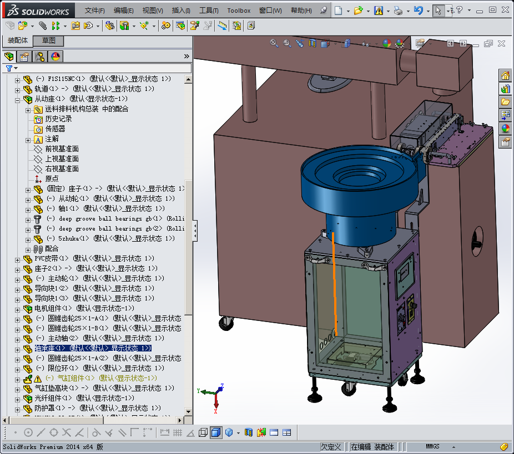Click the Reference Geometry icon

coord(144,25)
